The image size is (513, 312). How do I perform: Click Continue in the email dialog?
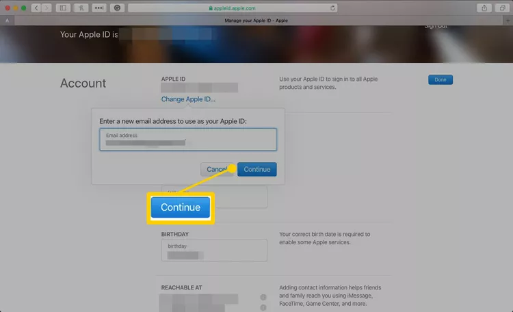pos(256,169)
